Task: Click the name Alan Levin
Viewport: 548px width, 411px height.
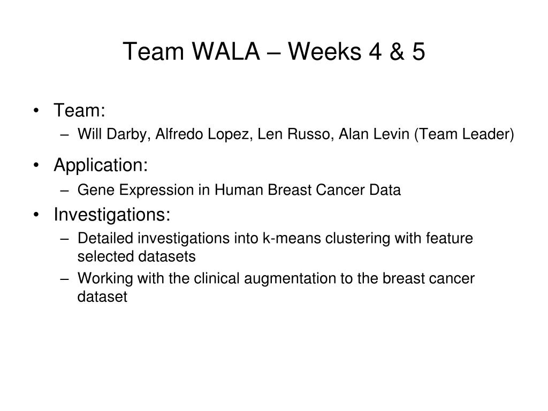Action: tap(374, 134)
